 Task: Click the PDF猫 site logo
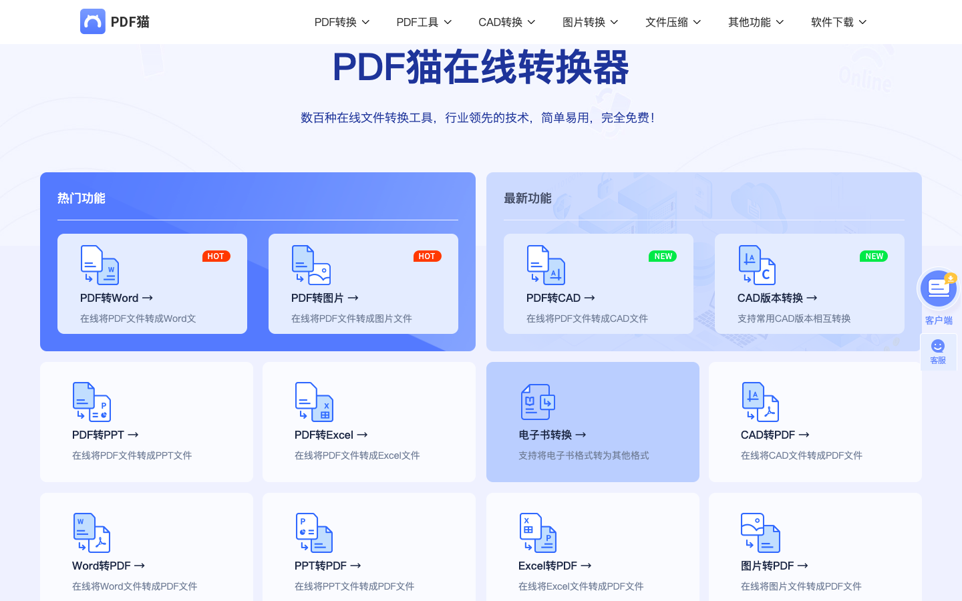[114, 21]
